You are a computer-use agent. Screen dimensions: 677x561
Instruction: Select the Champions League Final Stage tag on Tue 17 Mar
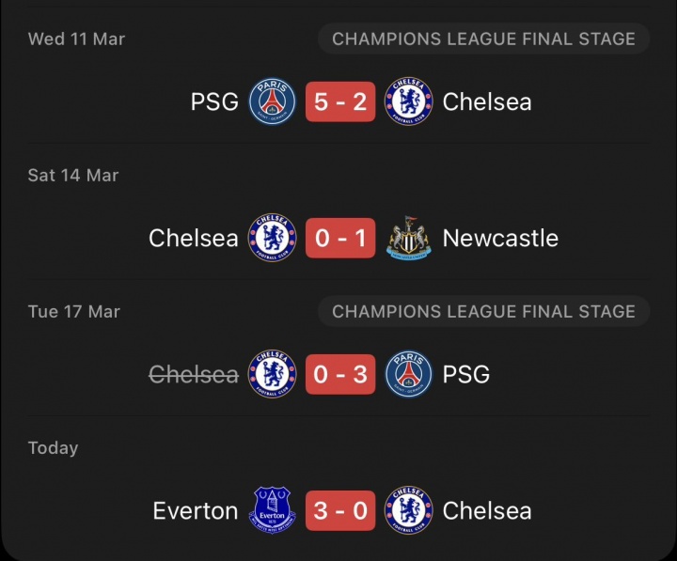pyautogui.click(x=483, y=312)
